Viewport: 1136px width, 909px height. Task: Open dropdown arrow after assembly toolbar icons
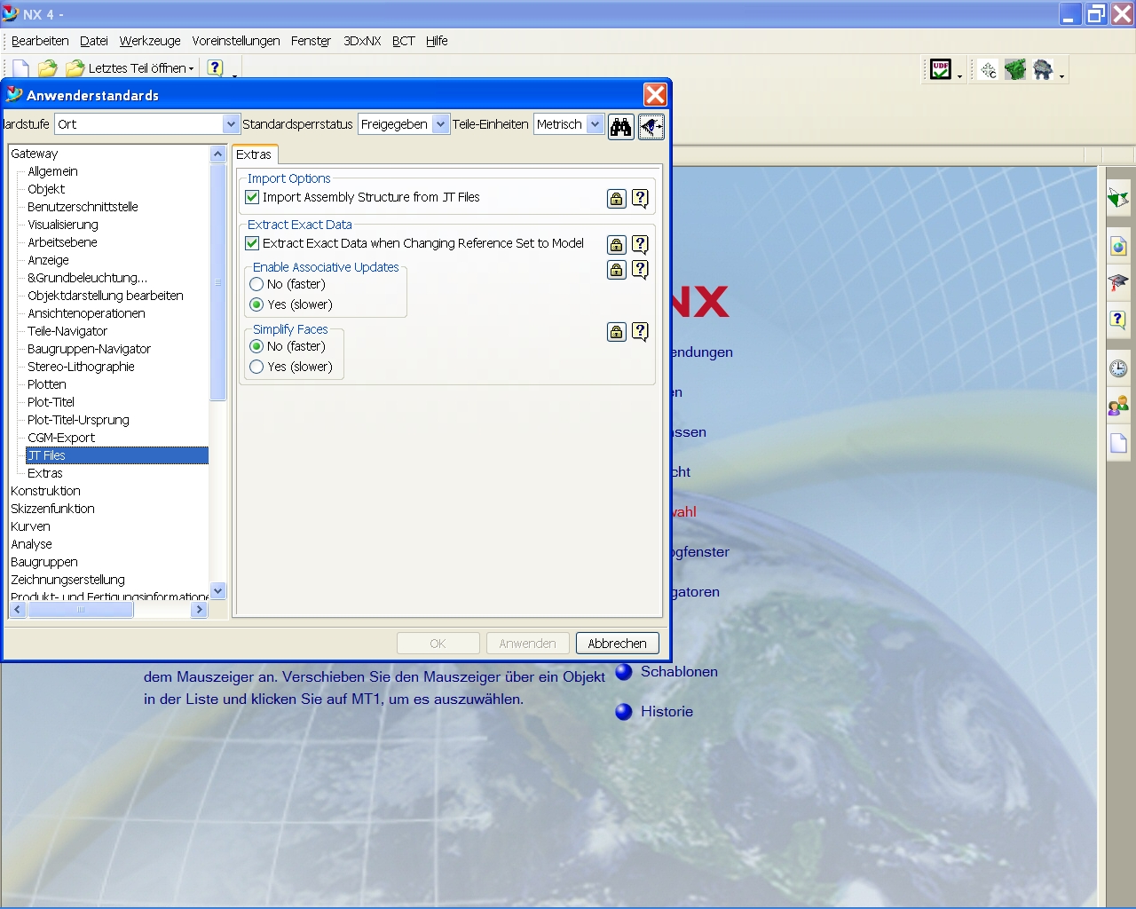pos(1061,77)
